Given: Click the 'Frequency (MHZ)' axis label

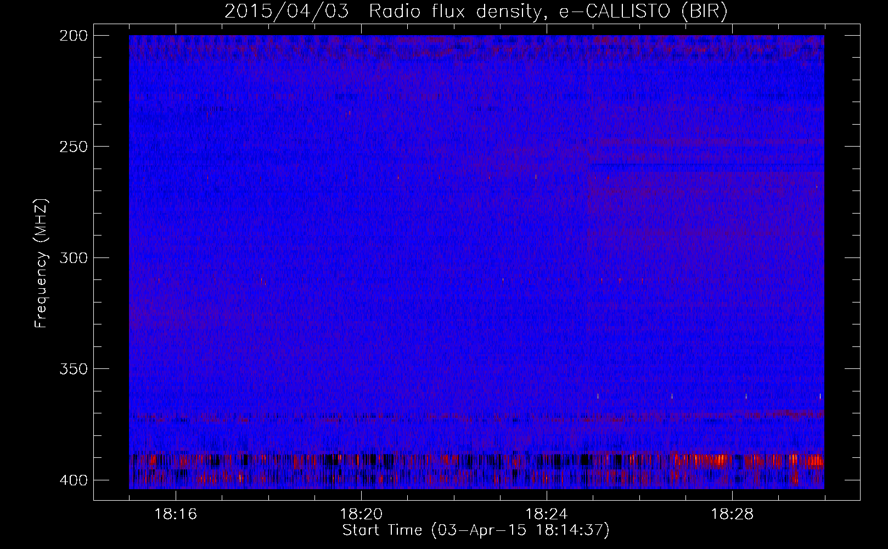Looking at the screenshot, I should tap(41, 264).
